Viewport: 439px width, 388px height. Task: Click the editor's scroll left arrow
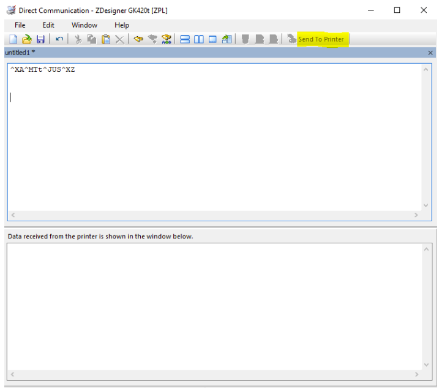pyautogui.click(x=13, y=215)
